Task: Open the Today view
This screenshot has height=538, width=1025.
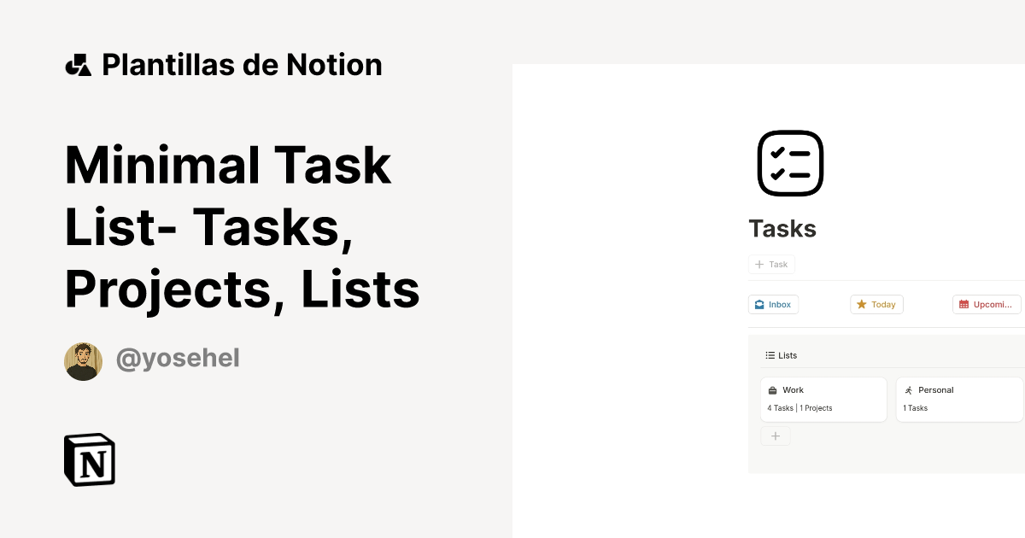Action: 876,304
